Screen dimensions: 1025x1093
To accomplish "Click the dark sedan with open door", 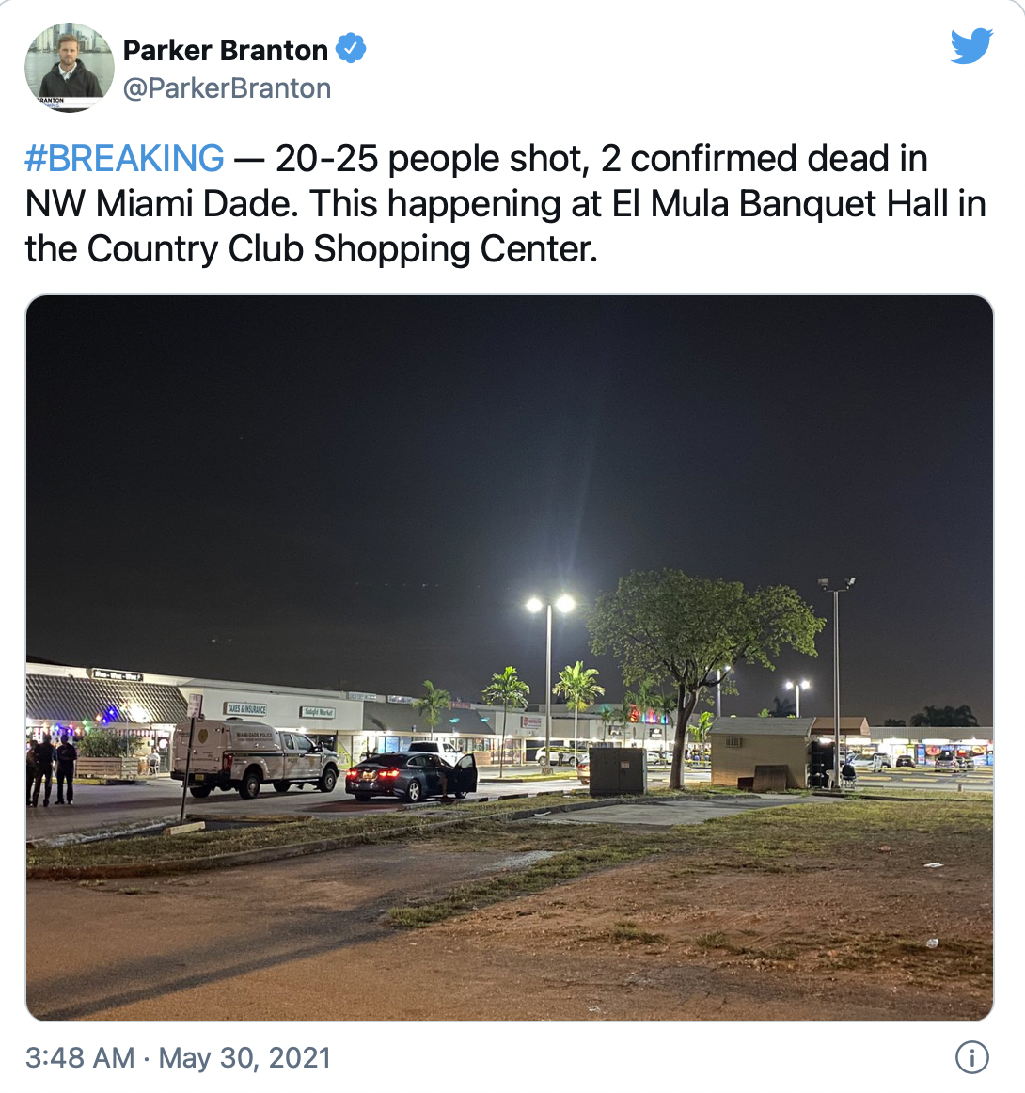I will pyautogui.click(x=411, y=776).
